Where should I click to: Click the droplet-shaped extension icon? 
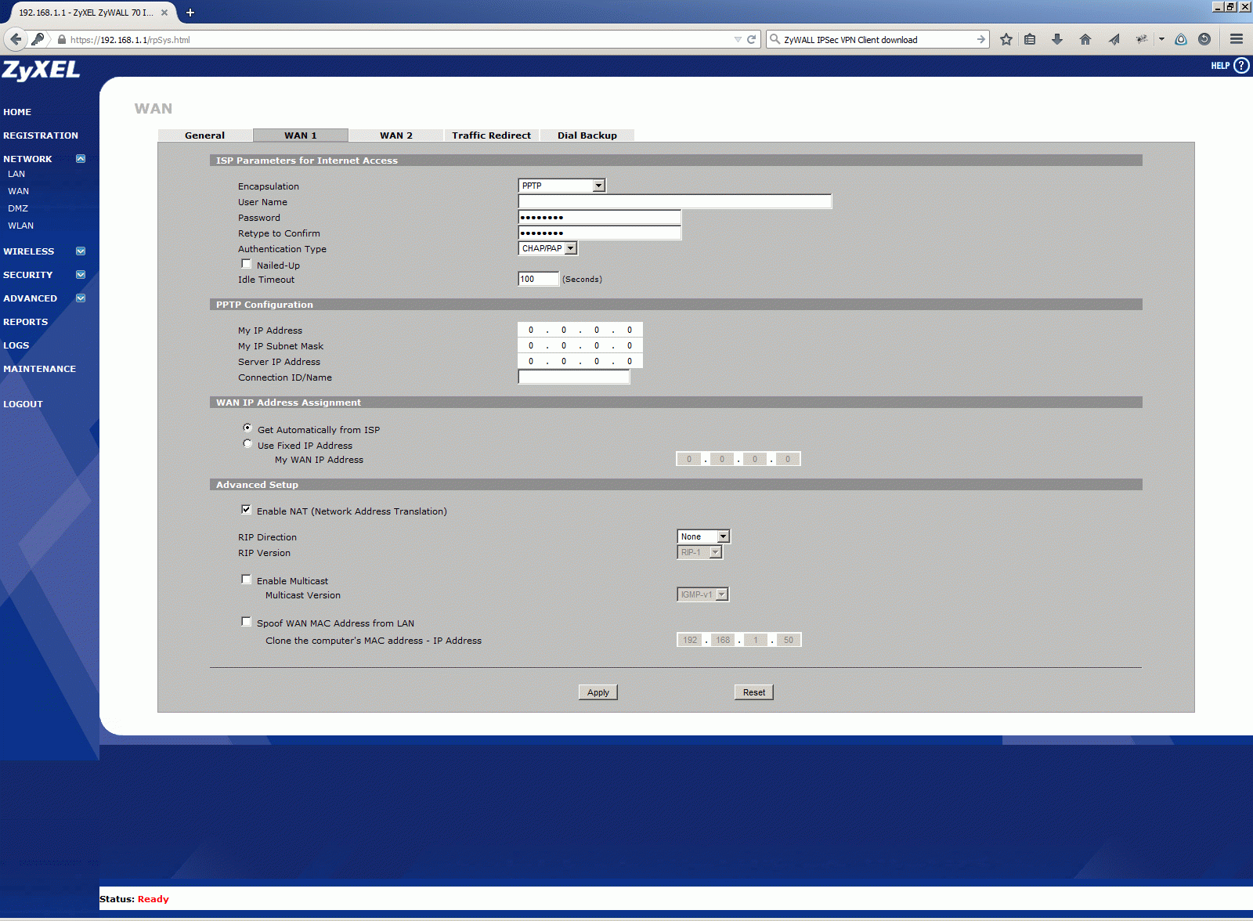[x=1181, y=39]
